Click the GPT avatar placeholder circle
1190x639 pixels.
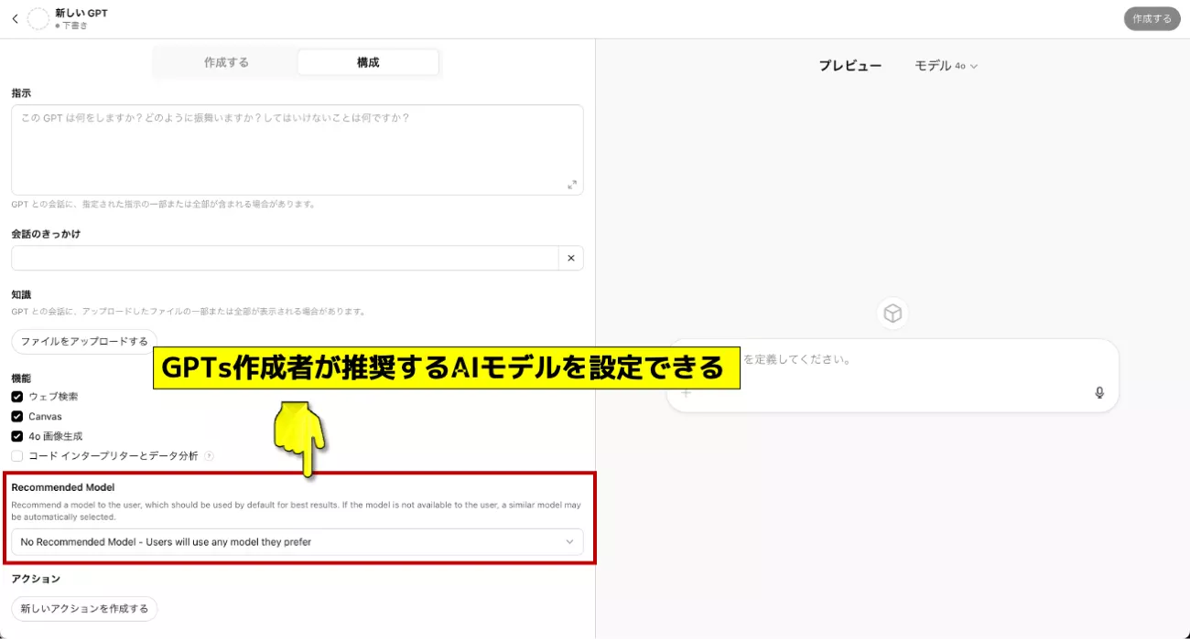point(38,19)
